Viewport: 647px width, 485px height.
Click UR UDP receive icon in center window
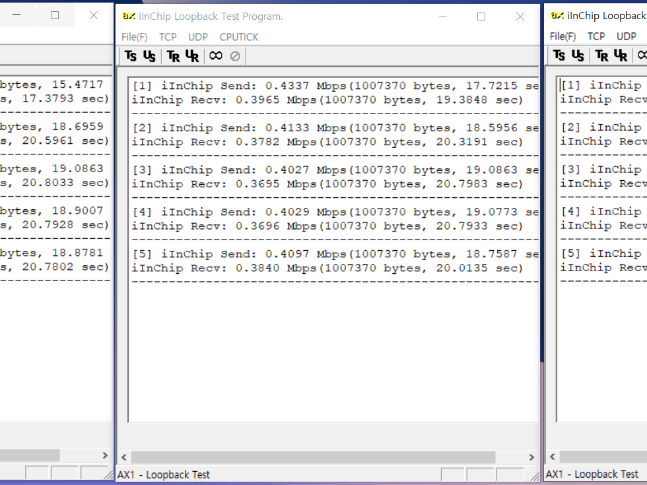[x=192, y=55]
